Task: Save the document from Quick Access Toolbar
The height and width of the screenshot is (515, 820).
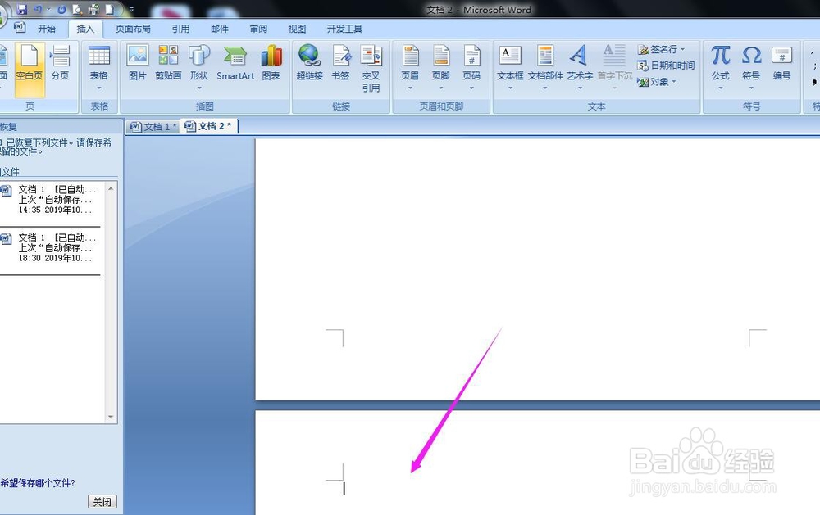Action: coord(22,9)
